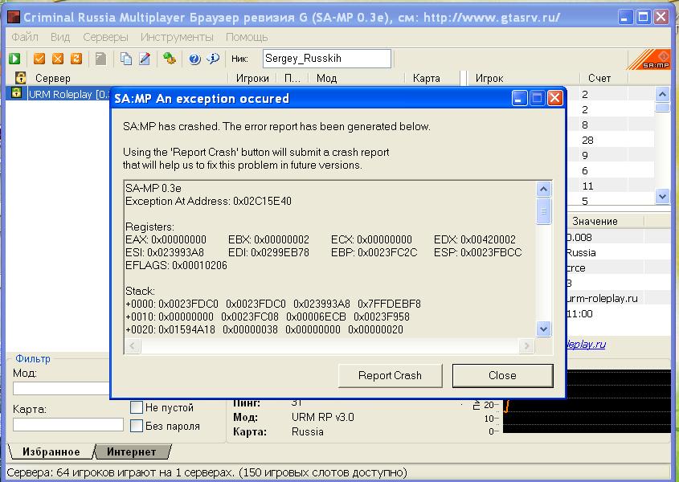Click the app icon in browser title bar

coord(14,18)
